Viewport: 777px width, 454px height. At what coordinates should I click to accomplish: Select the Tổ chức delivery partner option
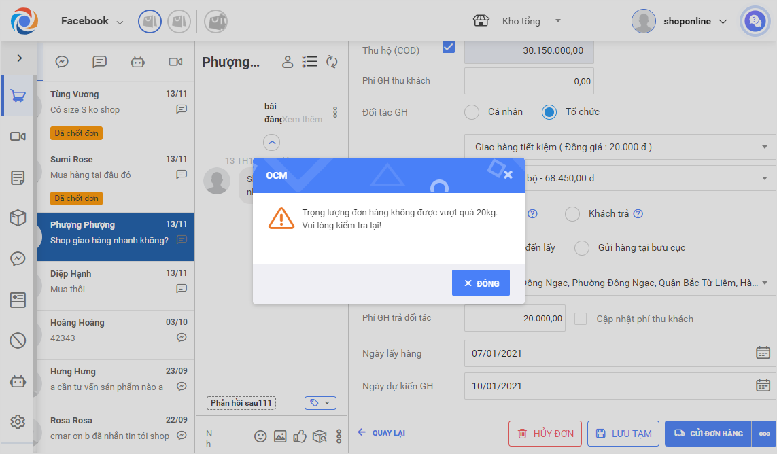tap(549, 112)
